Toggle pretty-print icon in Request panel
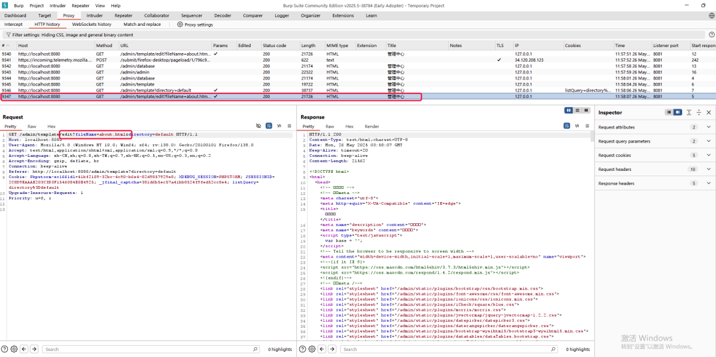716x357 pixels. [269, 126]
